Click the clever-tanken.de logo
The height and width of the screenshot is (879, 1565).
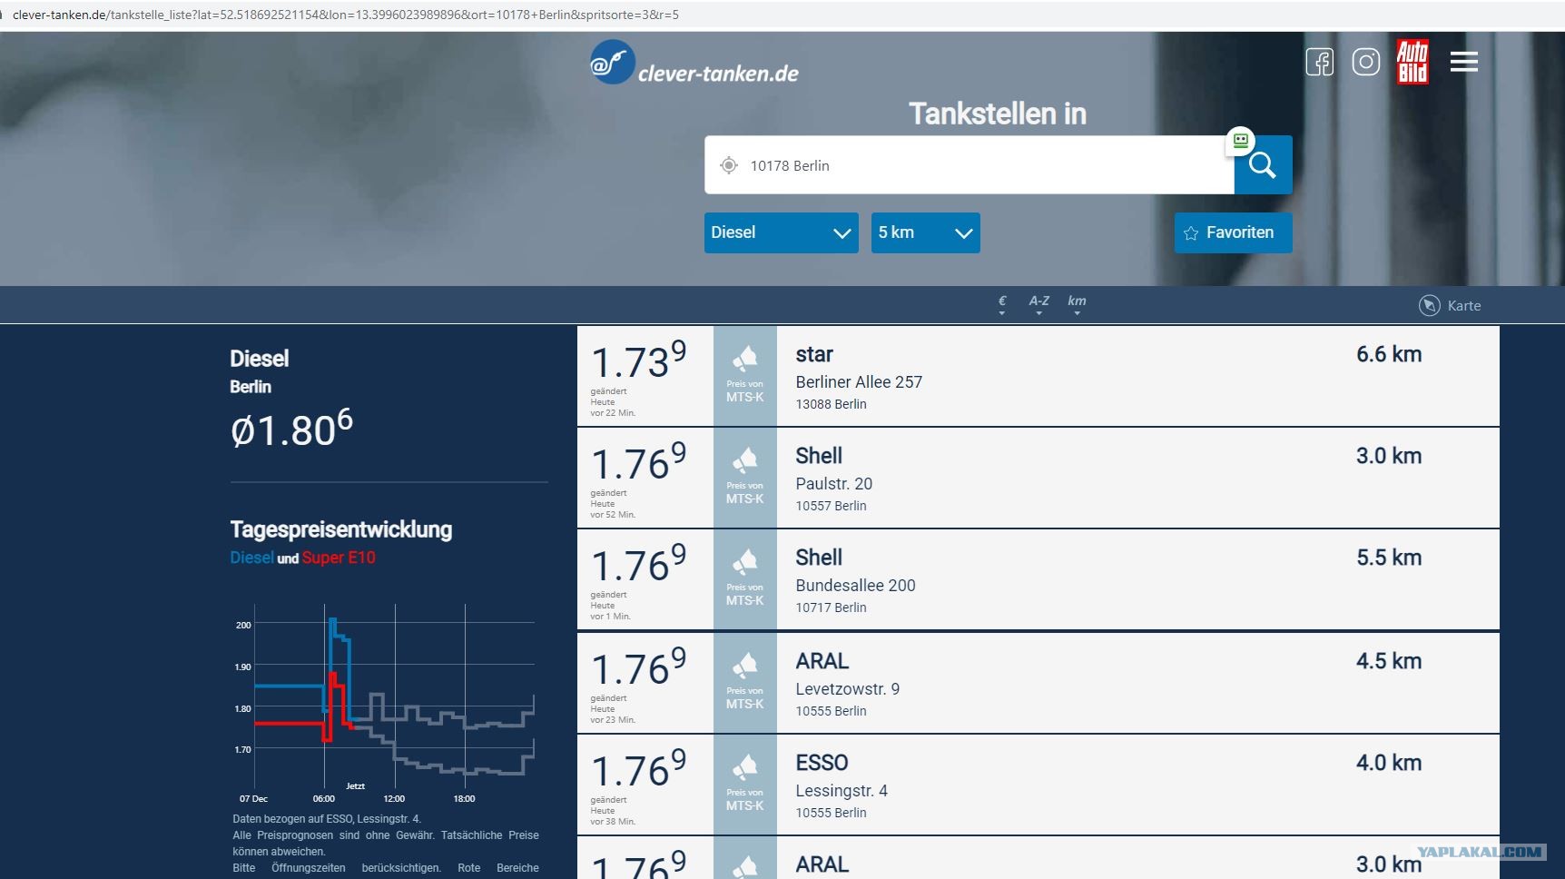tap(694, 63)
